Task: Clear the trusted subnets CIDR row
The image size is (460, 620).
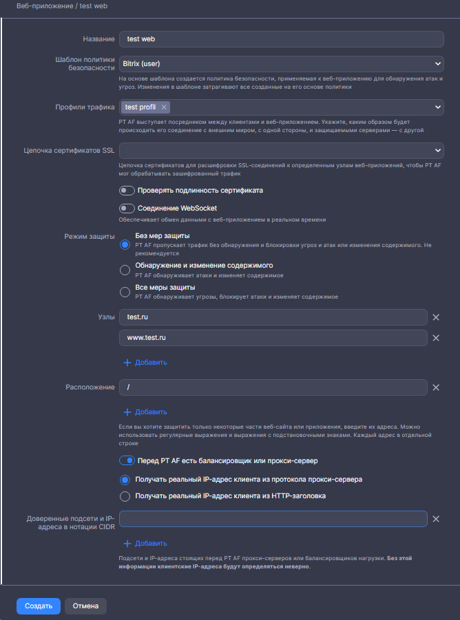Action: [x=435, y=519]
